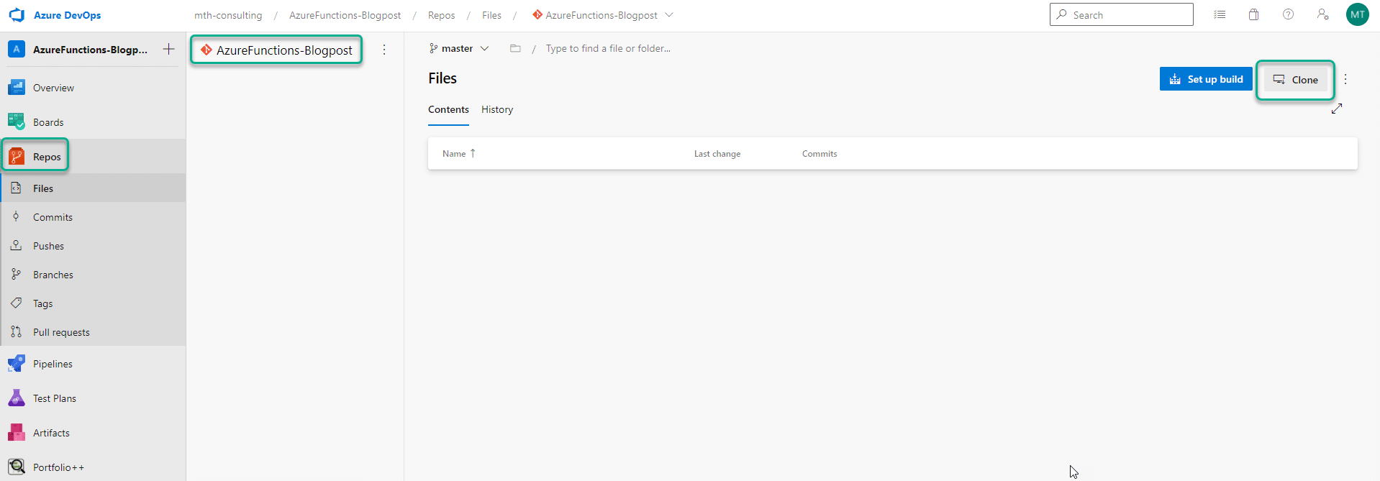Sort files by the Name column header
Image resolution: width=1380 pixels, height=481 pixels.
click(x=459, y=153)
